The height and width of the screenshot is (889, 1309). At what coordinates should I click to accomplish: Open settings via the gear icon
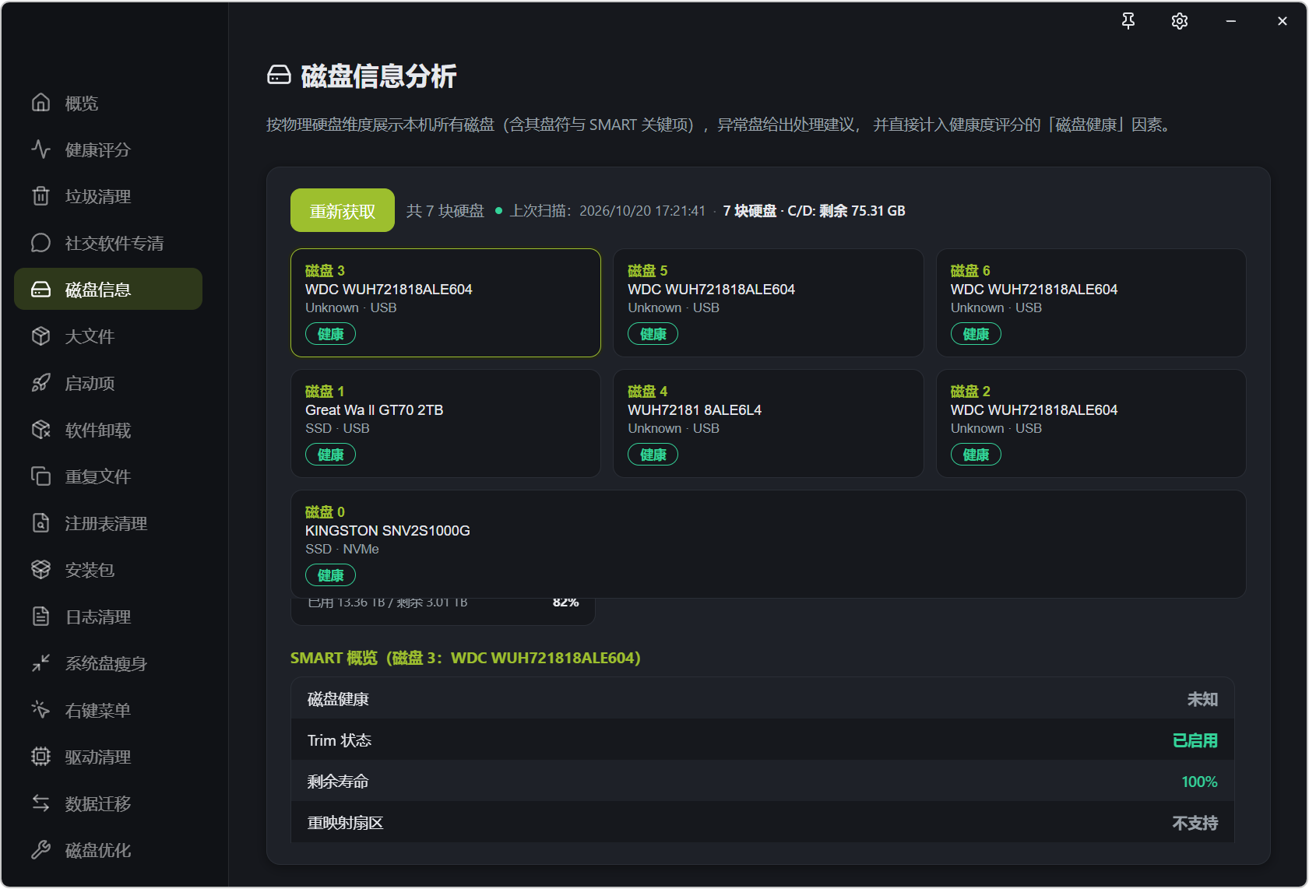tap(1179, 21)
